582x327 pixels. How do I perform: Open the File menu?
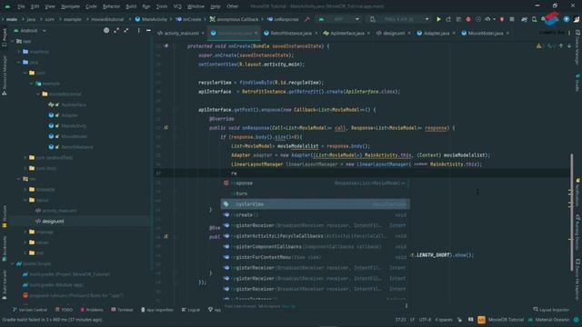pyautogui.click(x=21, y=6)
